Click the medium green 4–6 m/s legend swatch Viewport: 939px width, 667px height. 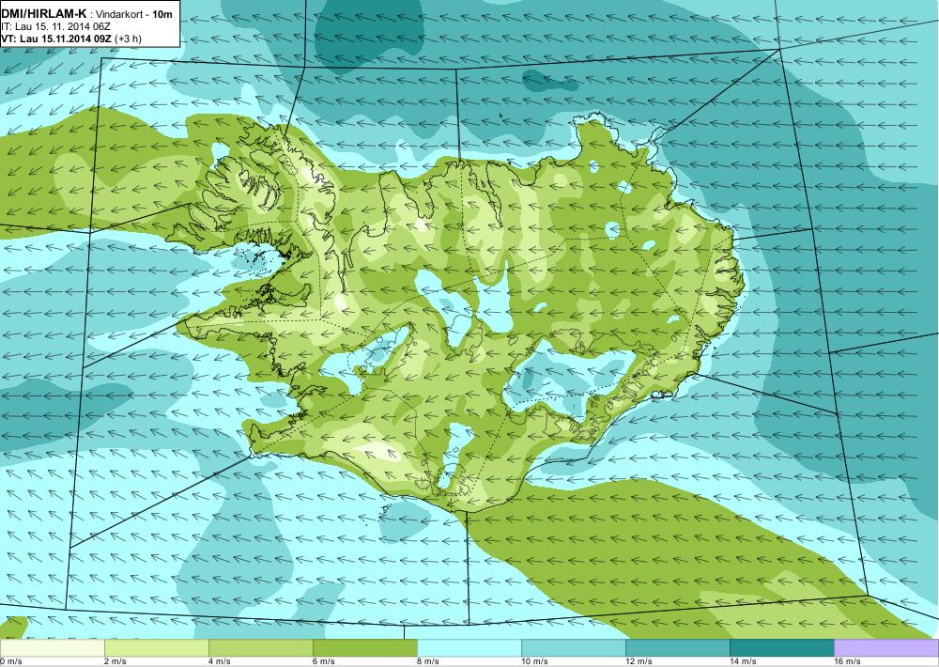coord(260,648)
